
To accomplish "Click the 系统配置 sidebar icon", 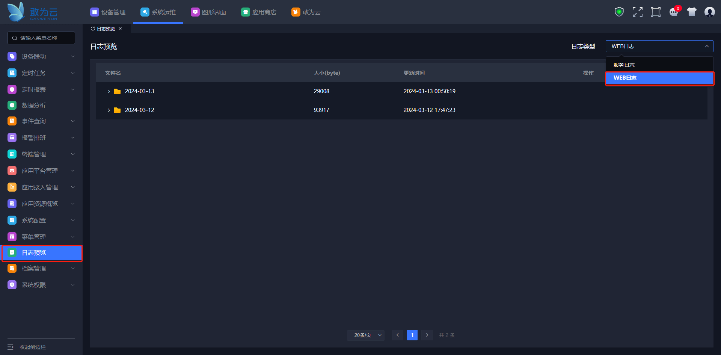I will pyautogui.click(x=12, y=220).
